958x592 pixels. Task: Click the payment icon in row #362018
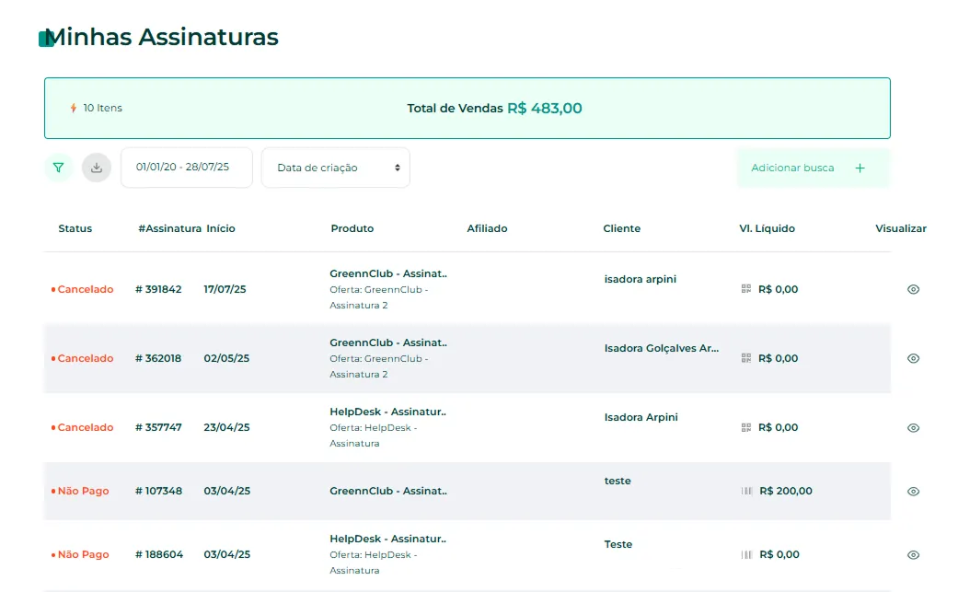pos(746,358)
